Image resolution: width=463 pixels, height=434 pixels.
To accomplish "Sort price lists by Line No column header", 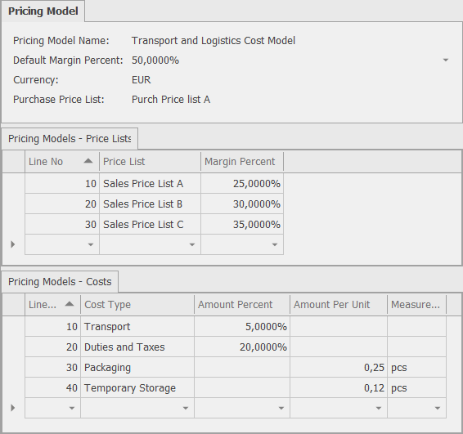I will 62,162.
